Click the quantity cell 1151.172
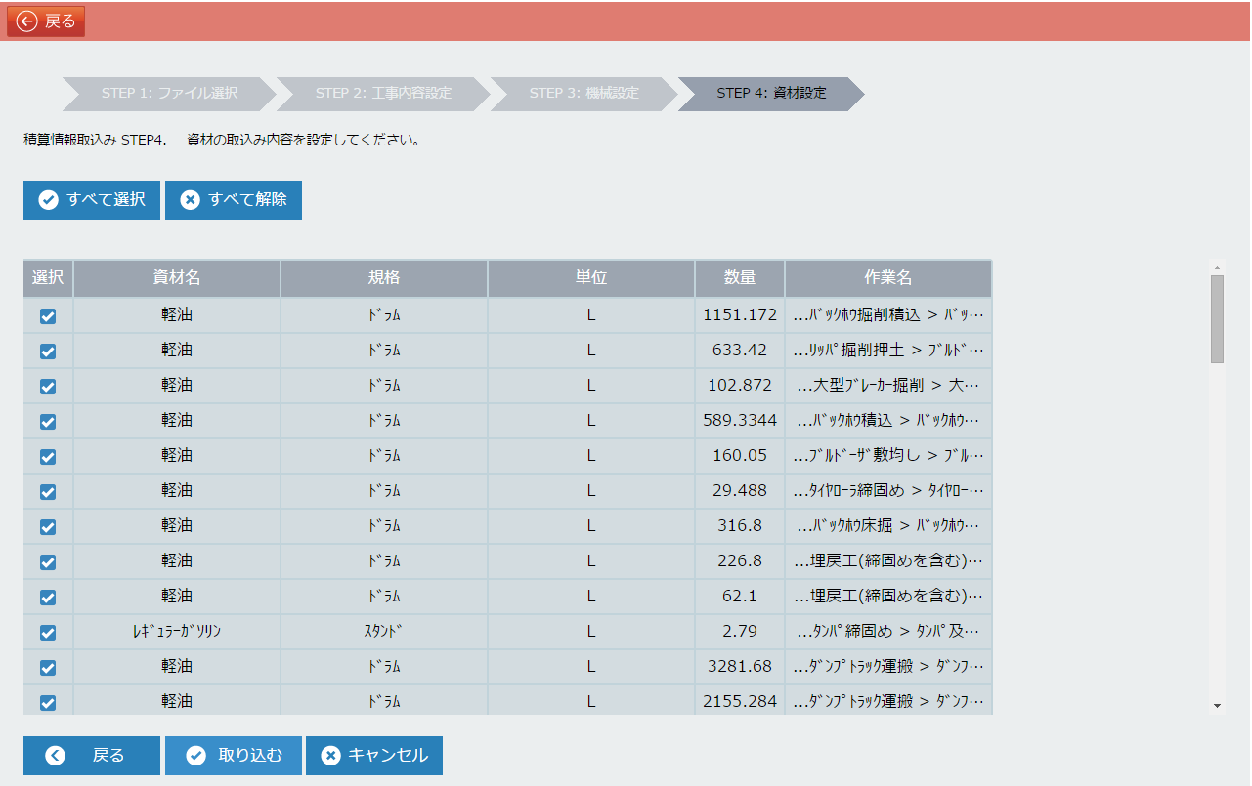The height and width of the screenshot is (786, 1252). point(740,315)
